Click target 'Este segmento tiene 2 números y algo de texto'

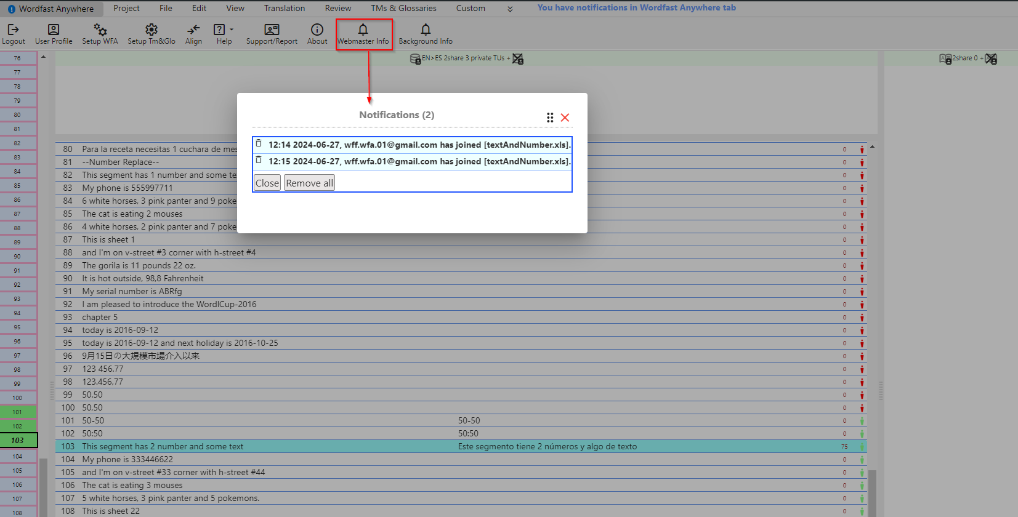tap(547, 446)
